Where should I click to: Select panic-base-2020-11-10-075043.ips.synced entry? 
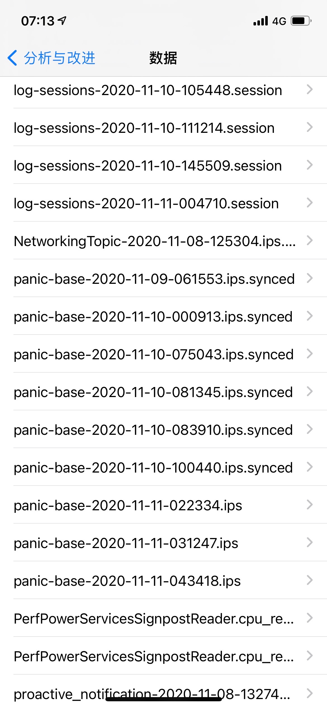[x=154, y=354]
